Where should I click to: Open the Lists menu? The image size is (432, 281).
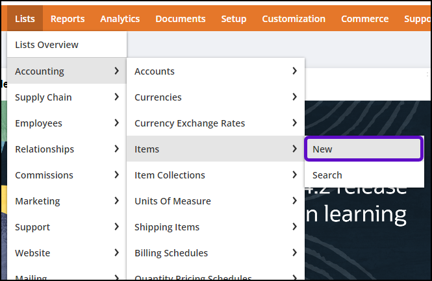coord(25,19)
